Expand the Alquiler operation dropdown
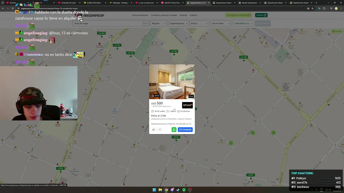 (x=159, y=23)
